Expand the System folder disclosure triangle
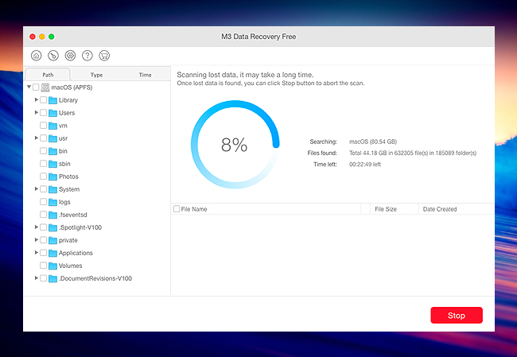This screenshot has height=357, width=517. tap(36, 189)
